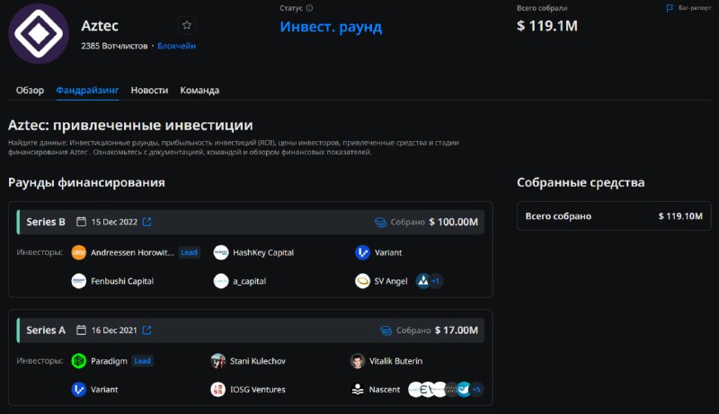Expand the +5 more Series A investors
This screenshot has width=719, height=414.
click(476, 389)
